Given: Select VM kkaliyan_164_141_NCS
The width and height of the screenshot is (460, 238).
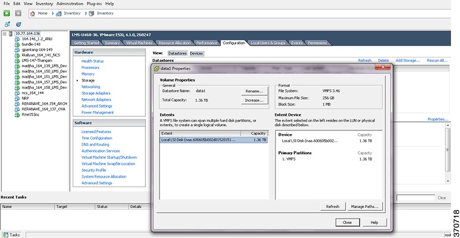Looking at the screenshot, I should click(41, 55).
